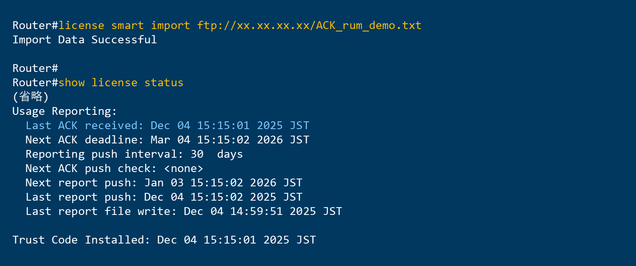Image resolution: width=636 pixels, height=266 pixels.
Task: Click the Last ACK received timestamp value
Action: click(230, 125)
